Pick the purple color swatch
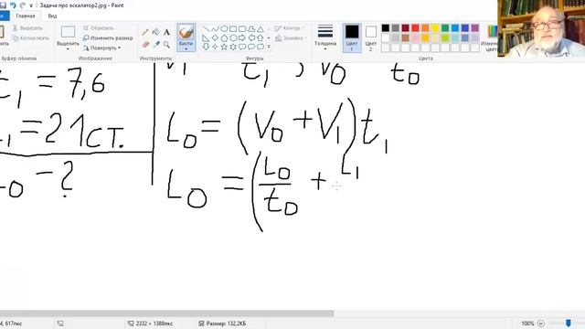This screenshot has width=585, height=329. (x=475, y=28)
